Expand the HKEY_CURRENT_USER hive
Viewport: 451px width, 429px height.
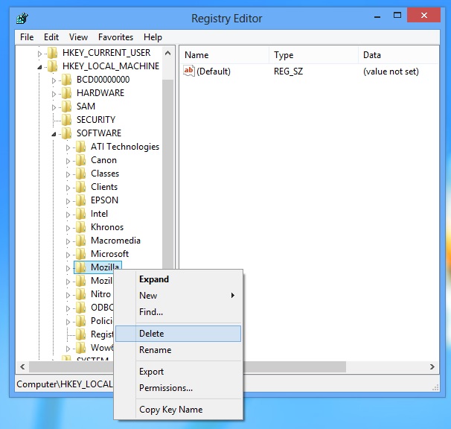click(39, 54)
